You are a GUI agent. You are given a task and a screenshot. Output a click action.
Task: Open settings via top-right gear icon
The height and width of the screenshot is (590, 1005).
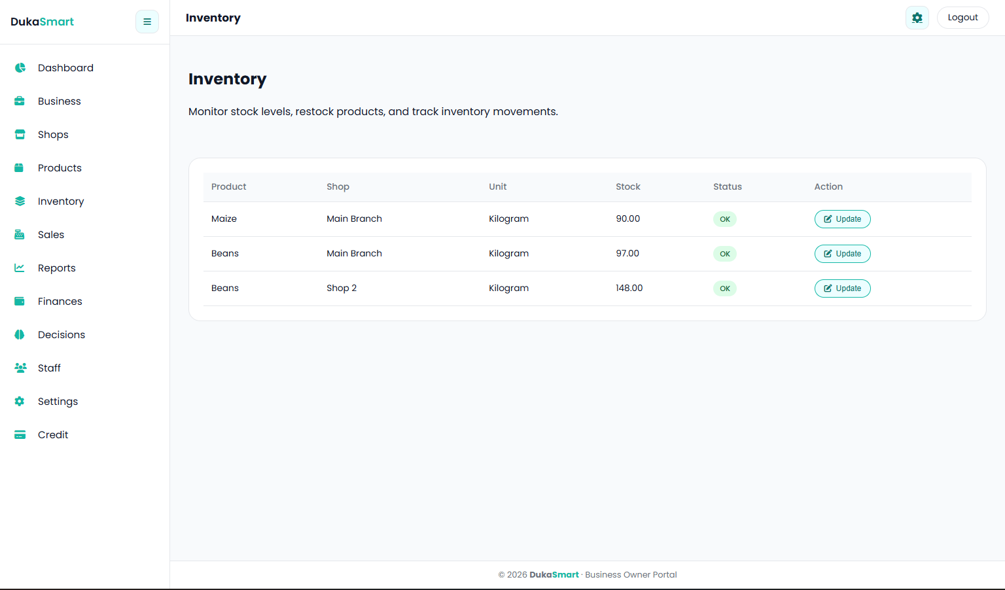[x=917, y=18]
